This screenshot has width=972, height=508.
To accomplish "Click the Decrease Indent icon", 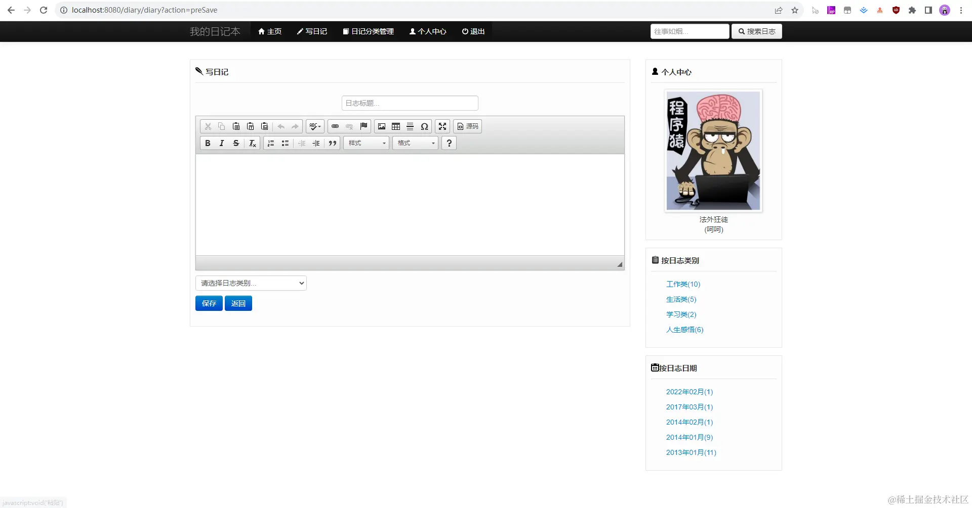I will pos(302,143).
